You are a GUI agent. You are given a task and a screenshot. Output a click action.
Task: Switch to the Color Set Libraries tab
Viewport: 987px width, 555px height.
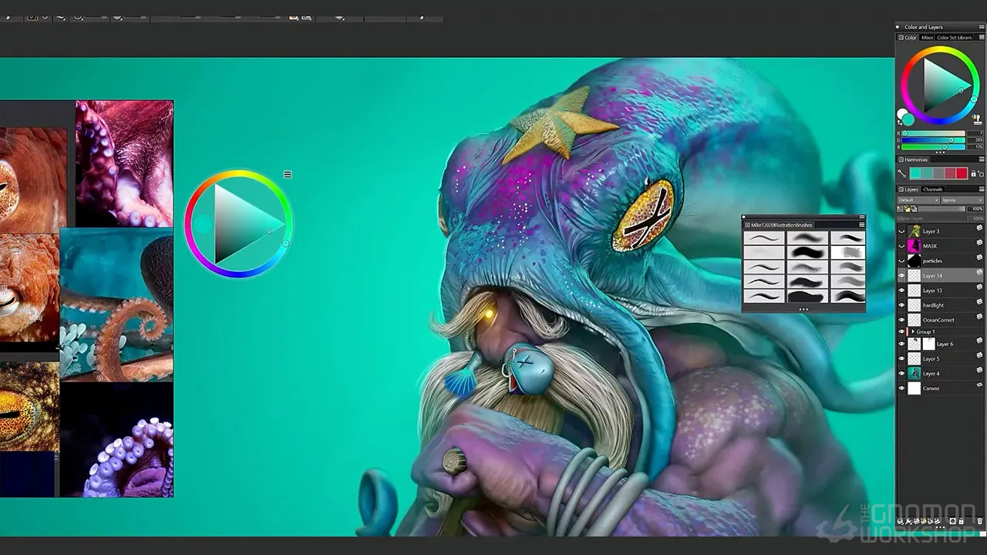(955, 37)
